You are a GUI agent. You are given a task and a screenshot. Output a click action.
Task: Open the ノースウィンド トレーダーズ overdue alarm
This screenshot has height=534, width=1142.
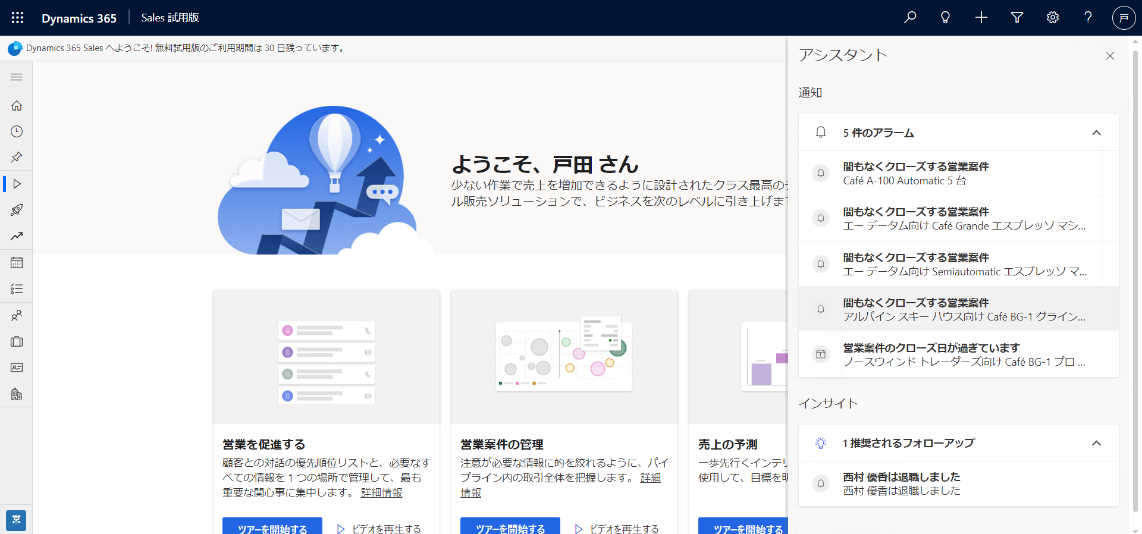coord(959,354)
